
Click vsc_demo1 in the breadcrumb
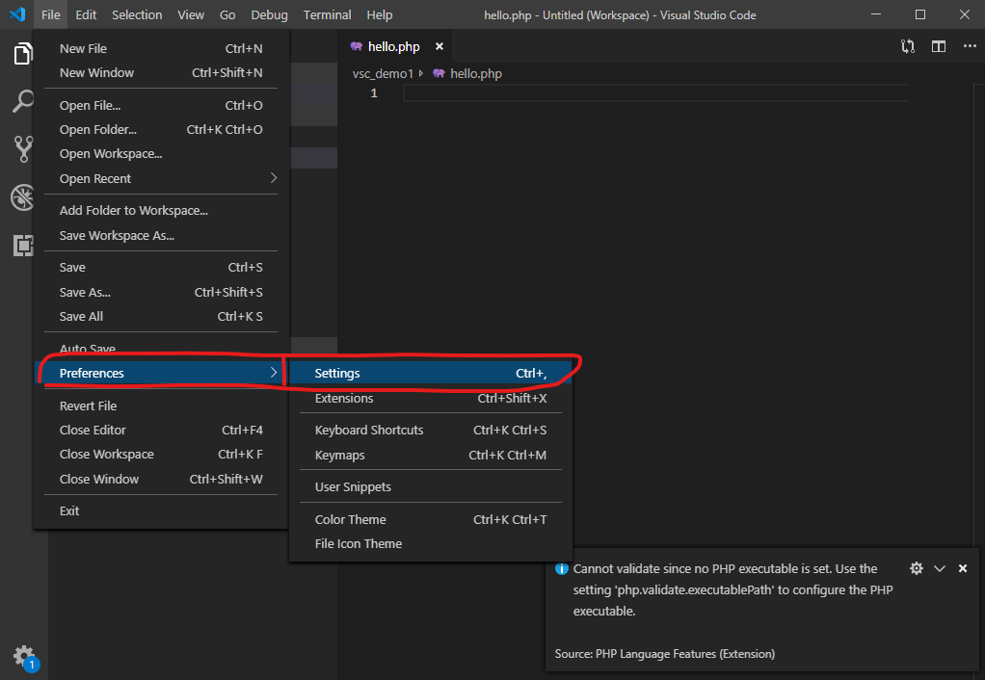click(383, 73)
